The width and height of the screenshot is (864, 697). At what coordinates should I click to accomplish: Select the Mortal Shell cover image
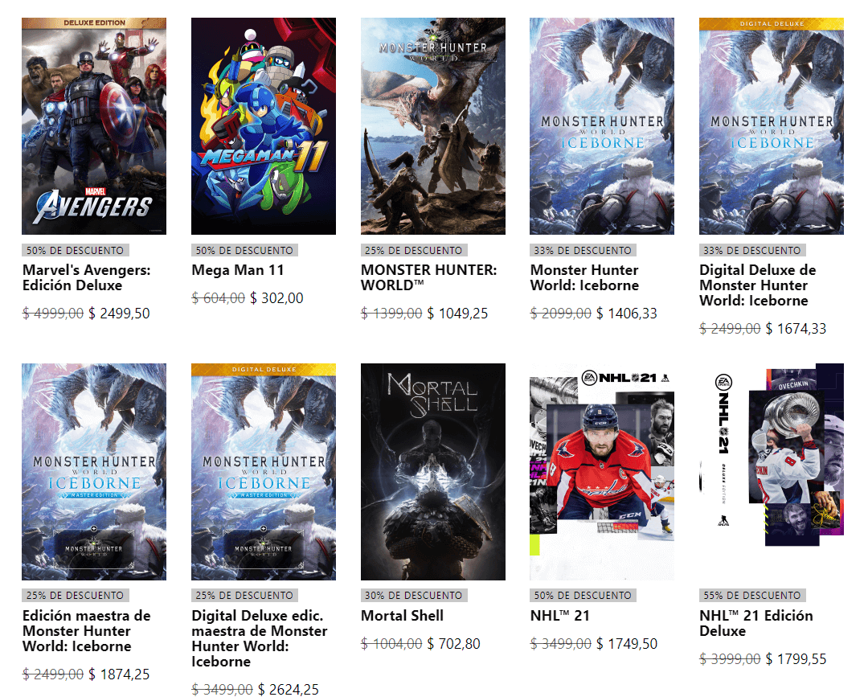[433, 472]
